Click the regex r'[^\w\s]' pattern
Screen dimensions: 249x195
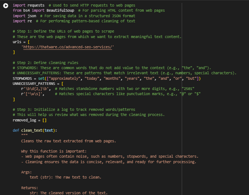(33, 94)
